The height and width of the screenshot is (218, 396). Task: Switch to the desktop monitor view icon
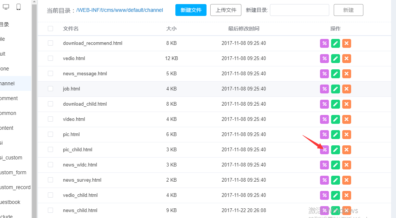point(6,7)
